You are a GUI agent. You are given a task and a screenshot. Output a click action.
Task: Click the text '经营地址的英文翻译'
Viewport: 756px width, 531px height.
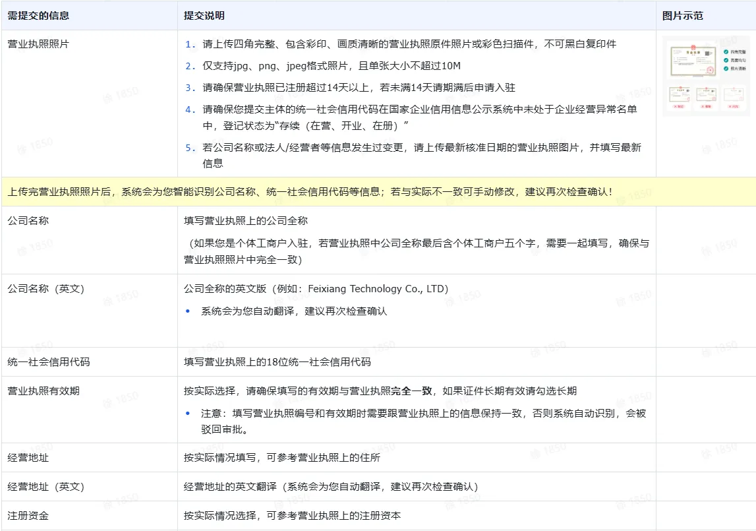[x=230, y=486]
